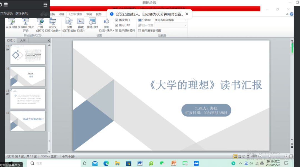300x167 pixels.
Task: Toggle 使用计时 checkbox
Action: point(116,25)
